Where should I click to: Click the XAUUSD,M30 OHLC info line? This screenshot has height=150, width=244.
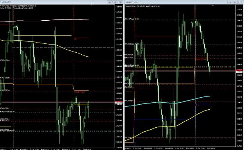pos(142,6)
